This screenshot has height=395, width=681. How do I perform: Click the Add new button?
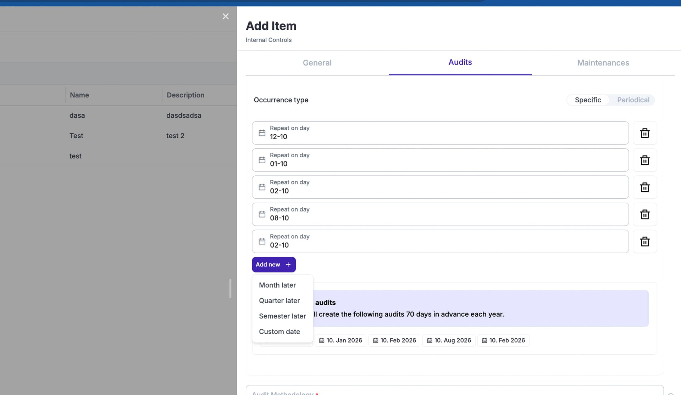tap(273, 265)
